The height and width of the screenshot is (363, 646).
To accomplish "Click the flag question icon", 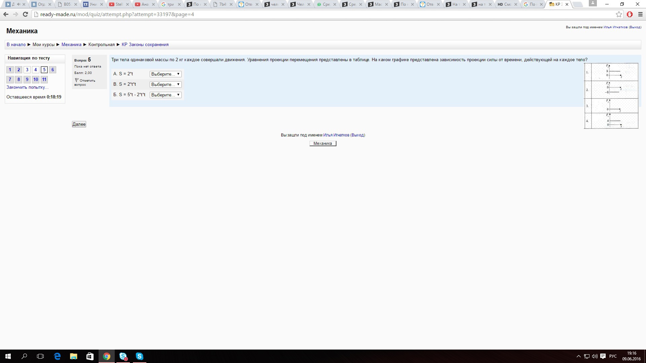I will tap(77, 80).
